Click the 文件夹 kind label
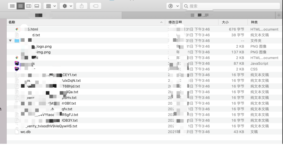This screenshot has height=145, width=283. point(256,41)
